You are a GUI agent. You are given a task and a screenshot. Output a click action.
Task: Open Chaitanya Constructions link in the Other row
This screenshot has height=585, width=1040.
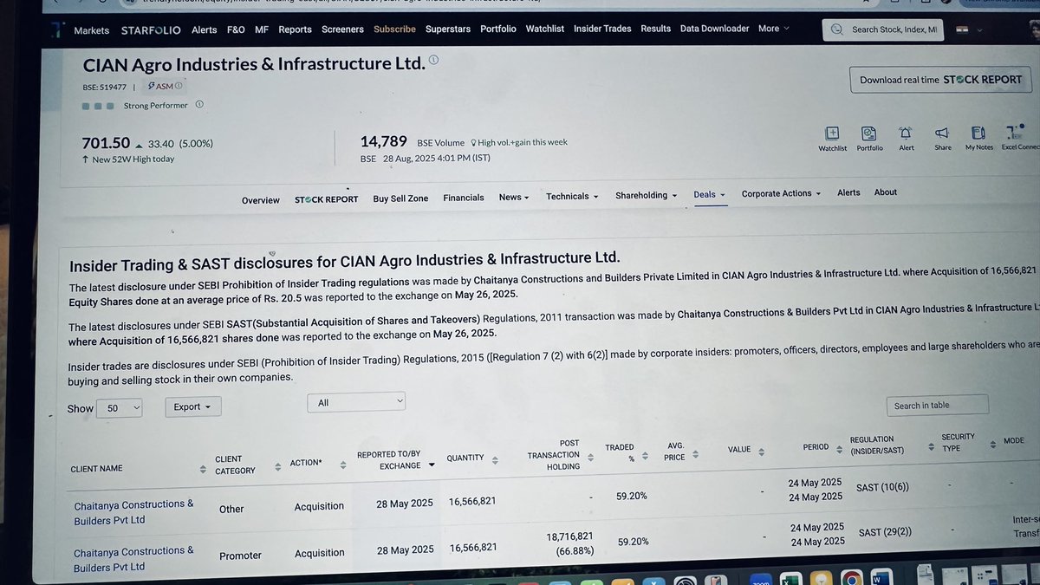pyautogui.click(x=133, y=512)
